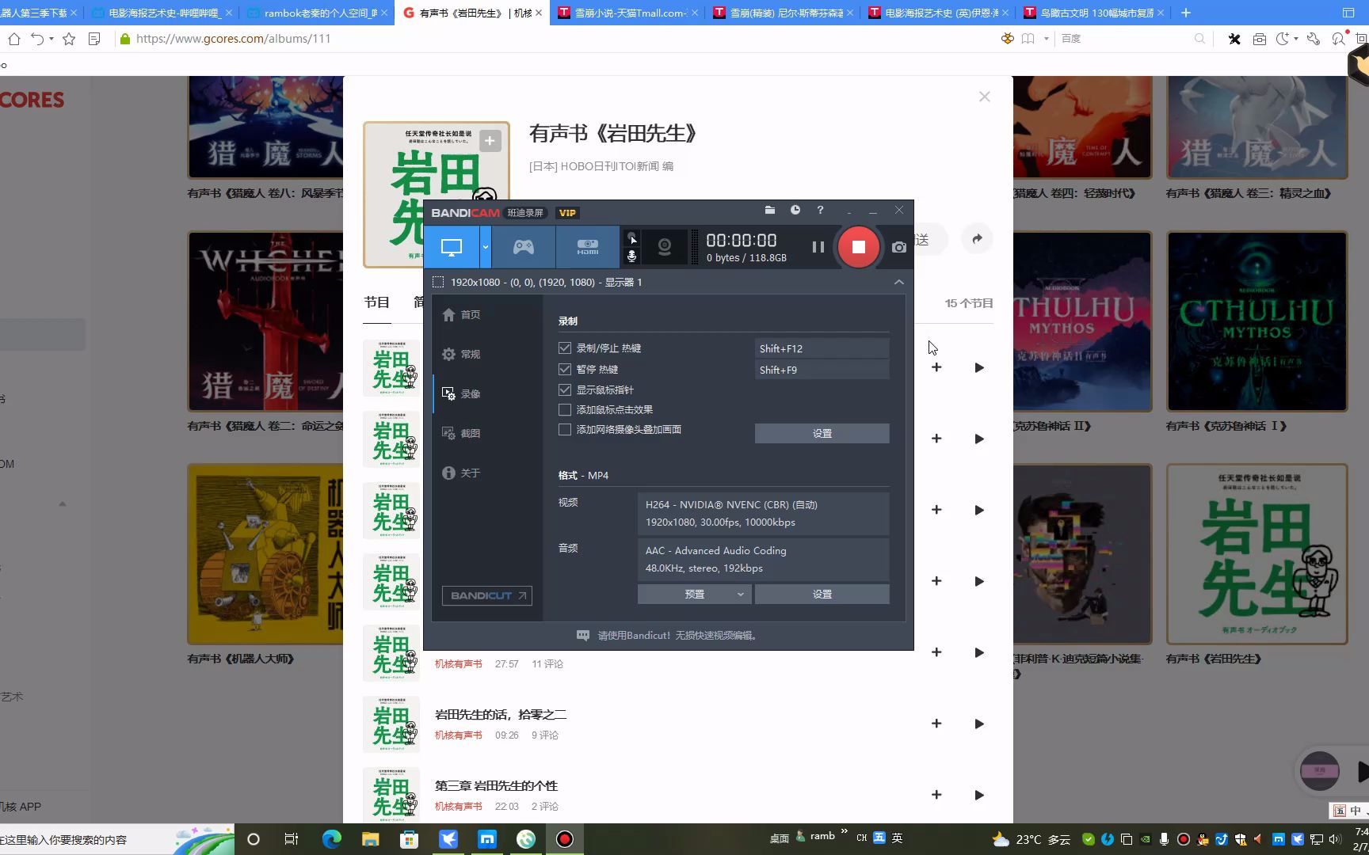
Task: Toggle microphone icon in Bandicam toolbar
Action: [x=631, y=256]
